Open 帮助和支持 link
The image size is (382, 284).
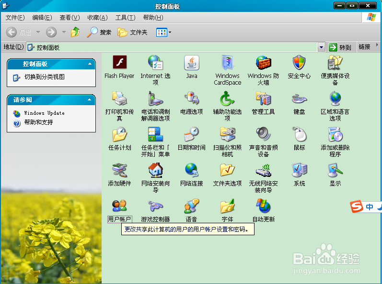point(38,122)
